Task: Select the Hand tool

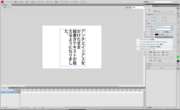Action: [178, 49]
